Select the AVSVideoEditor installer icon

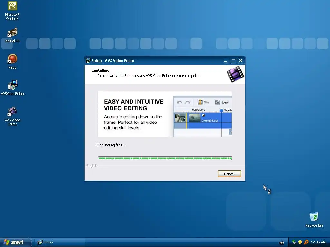click(13, 87)
